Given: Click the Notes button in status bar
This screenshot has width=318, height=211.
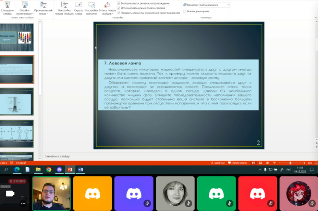Looking at the screenshot, I should pos(217,163).
